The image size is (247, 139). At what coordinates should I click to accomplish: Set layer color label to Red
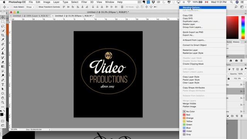click(203, 115)
